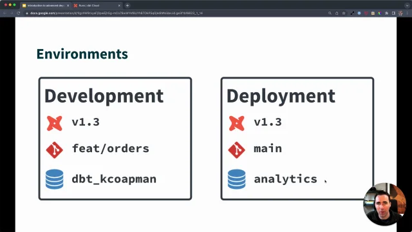Reload the current page
Viewport: 412px width, 232px height.
pyautogui.click(x=19, y=13)
